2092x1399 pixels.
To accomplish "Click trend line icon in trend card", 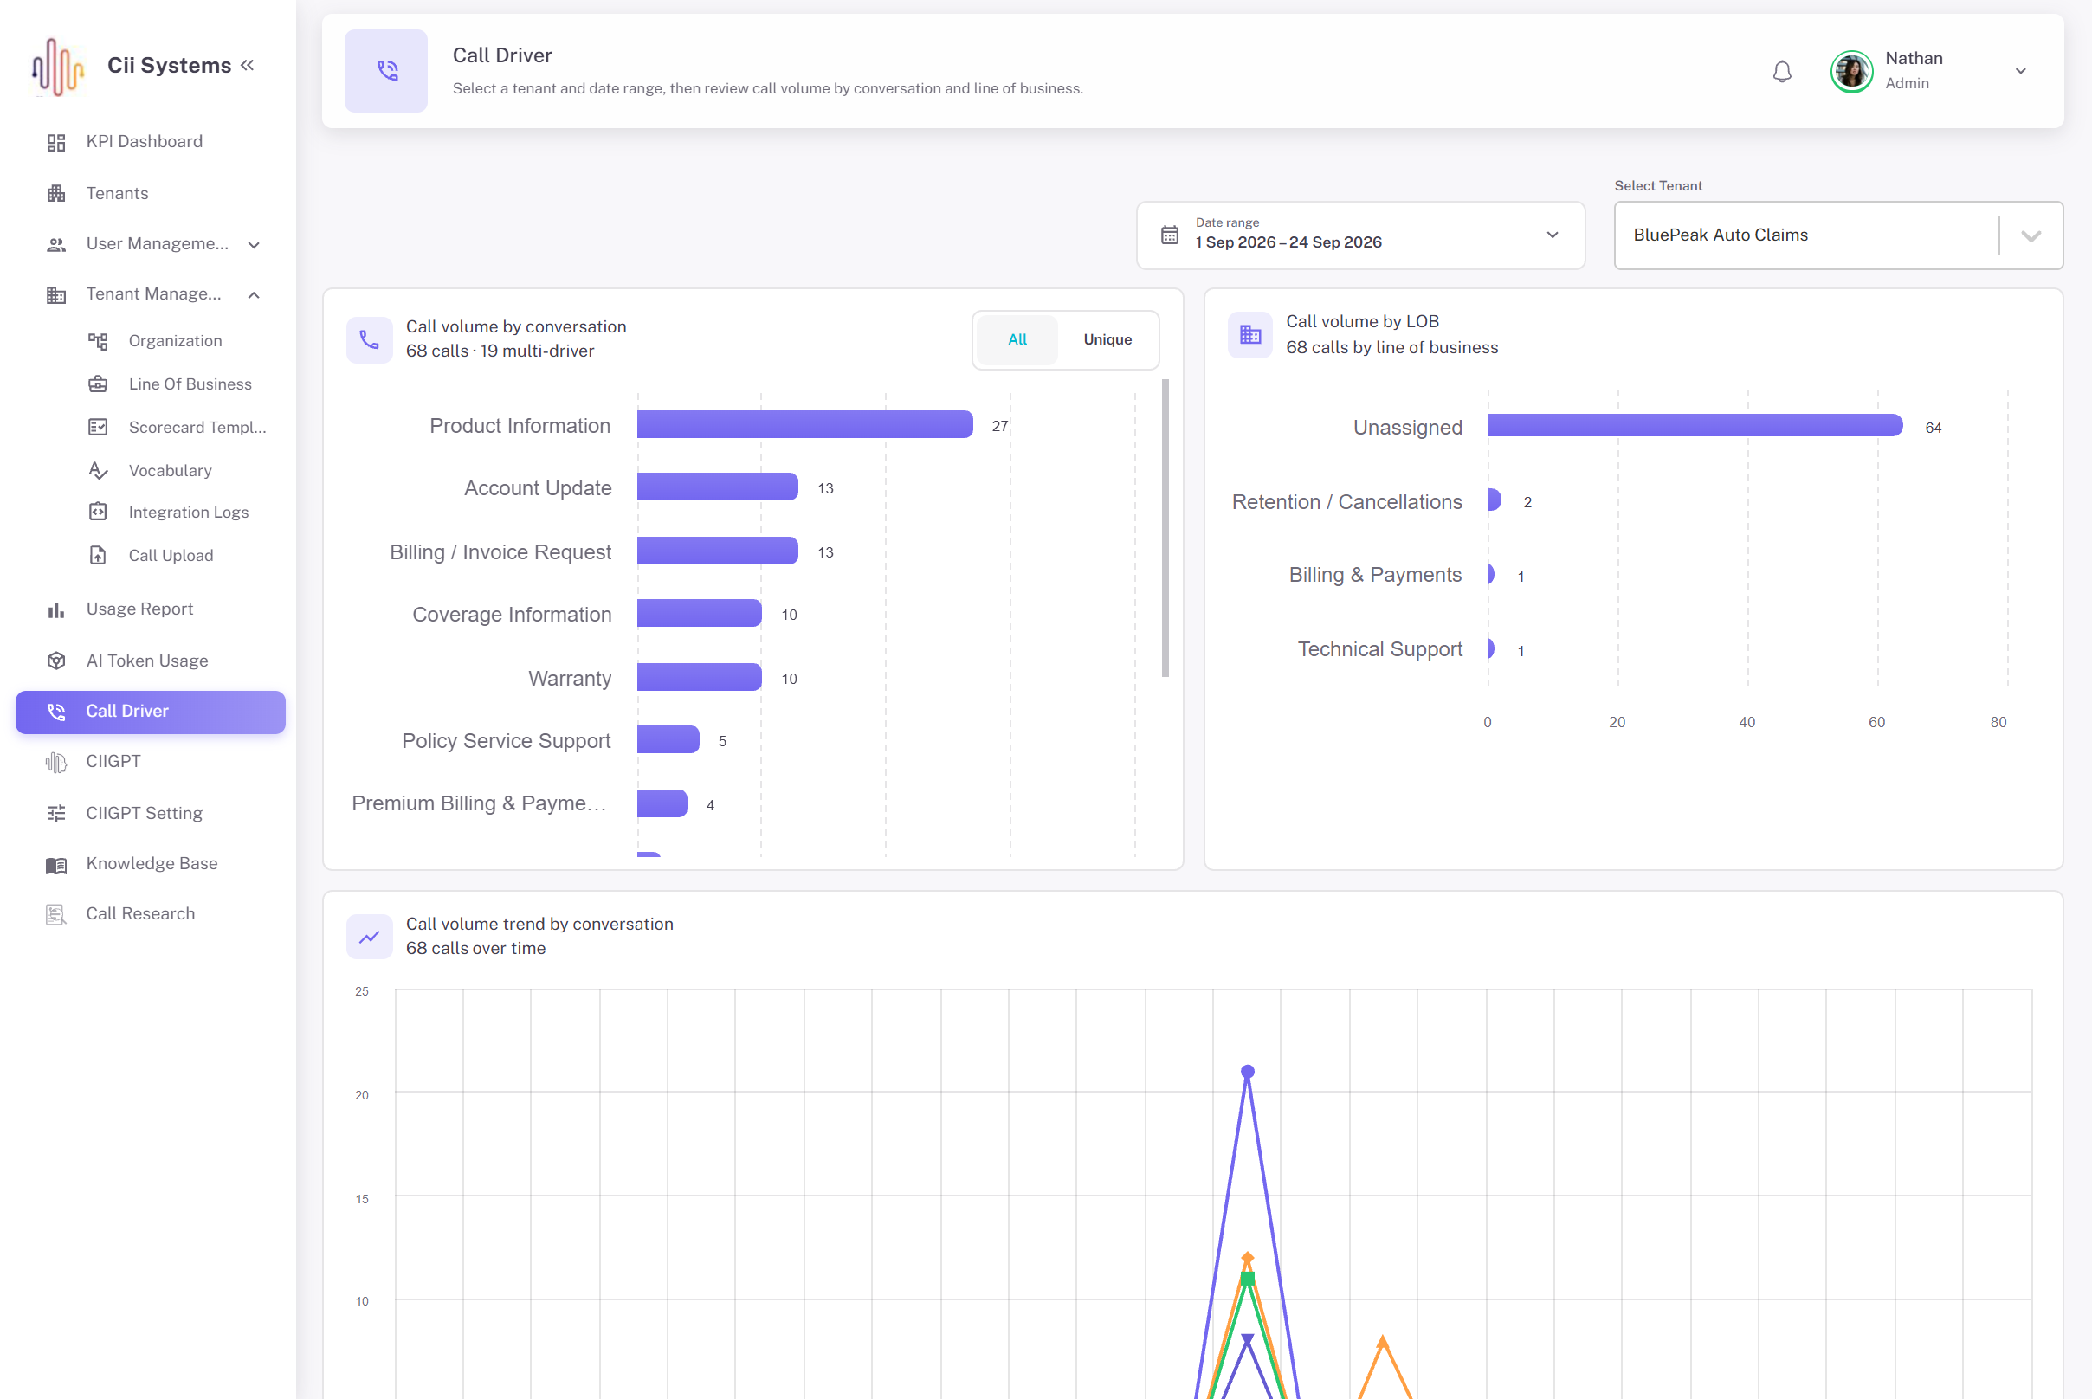I will pos(370,937).
